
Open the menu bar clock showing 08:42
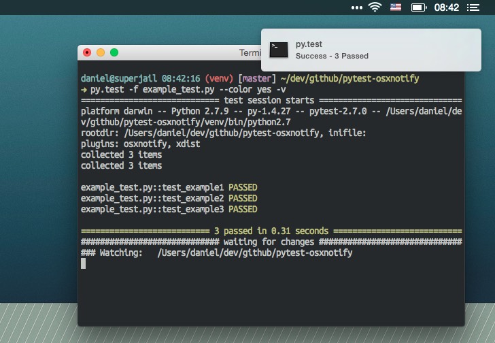446,7
